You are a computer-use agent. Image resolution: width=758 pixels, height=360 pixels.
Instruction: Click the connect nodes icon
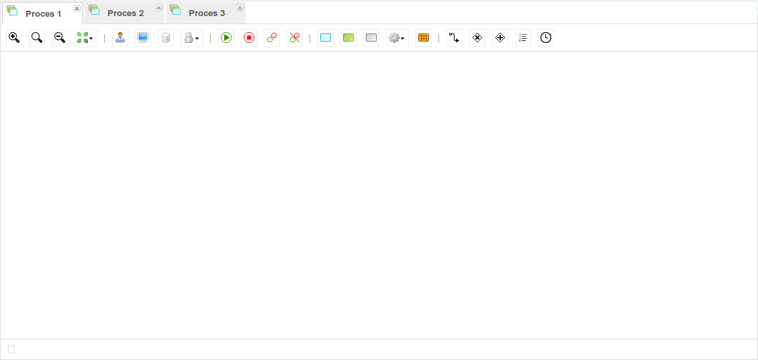[x=272, y=38]
